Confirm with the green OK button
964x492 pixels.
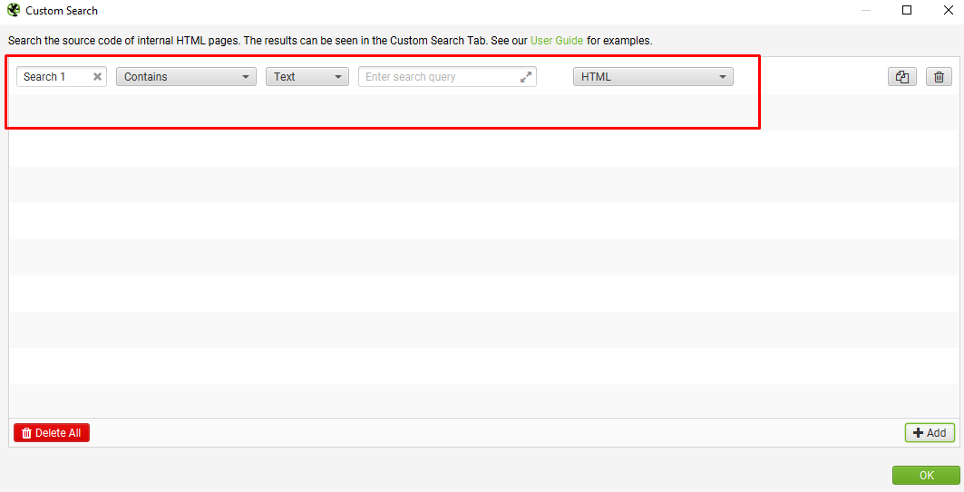(926, 476)
